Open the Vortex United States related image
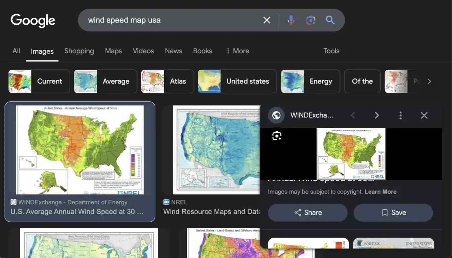This screenshot has height=258, width=452. coord(393,243)
